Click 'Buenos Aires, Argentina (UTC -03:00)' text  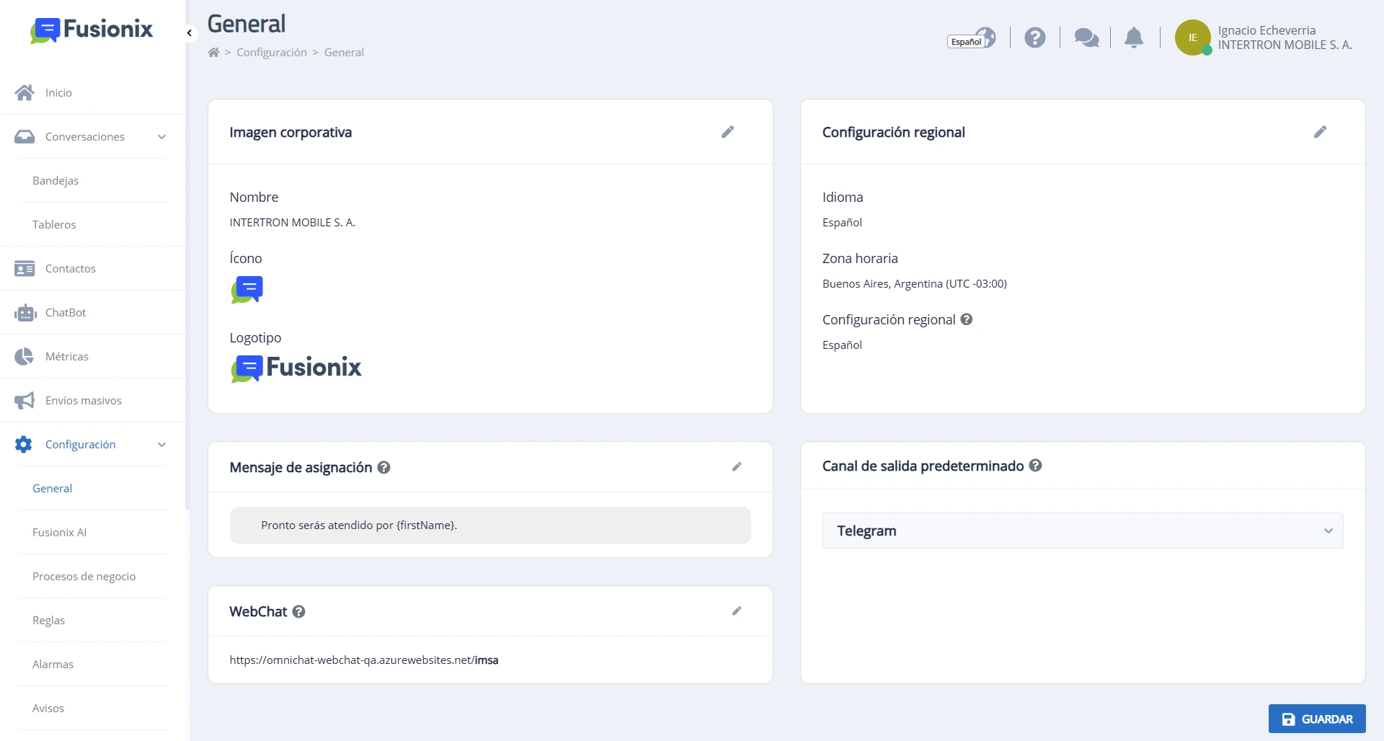click(914, 283)
